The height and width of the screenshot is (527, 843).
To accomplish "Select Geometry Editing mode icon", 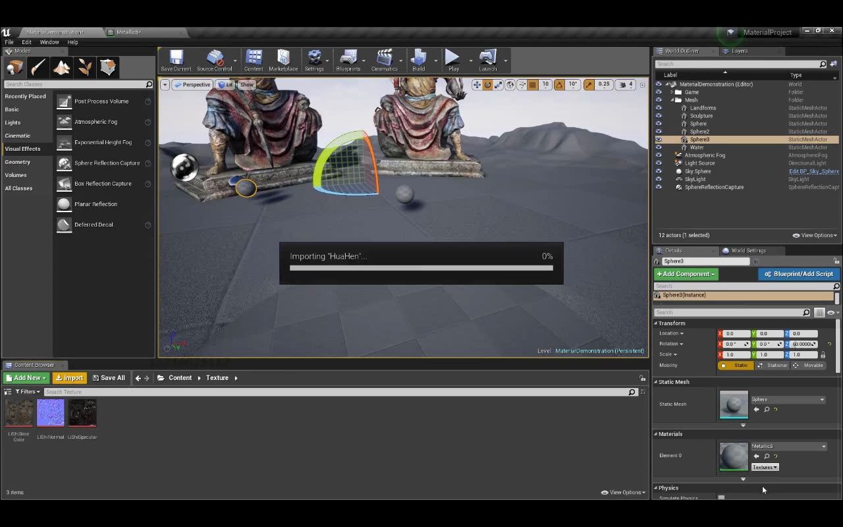I will coord(108,67).
